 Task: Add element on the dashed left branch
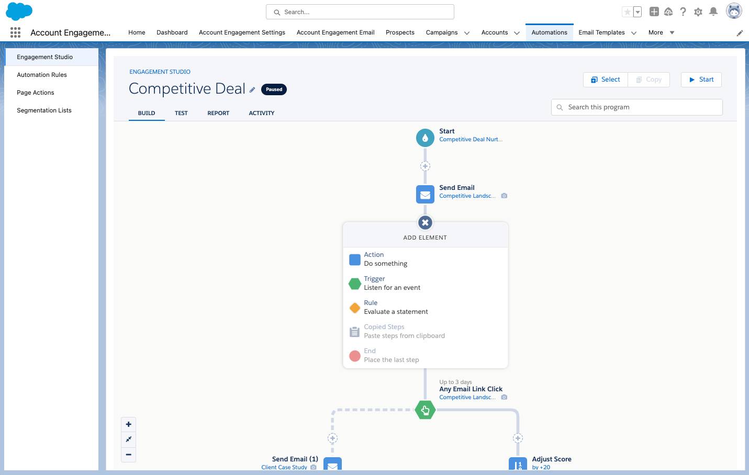point(332,438)
